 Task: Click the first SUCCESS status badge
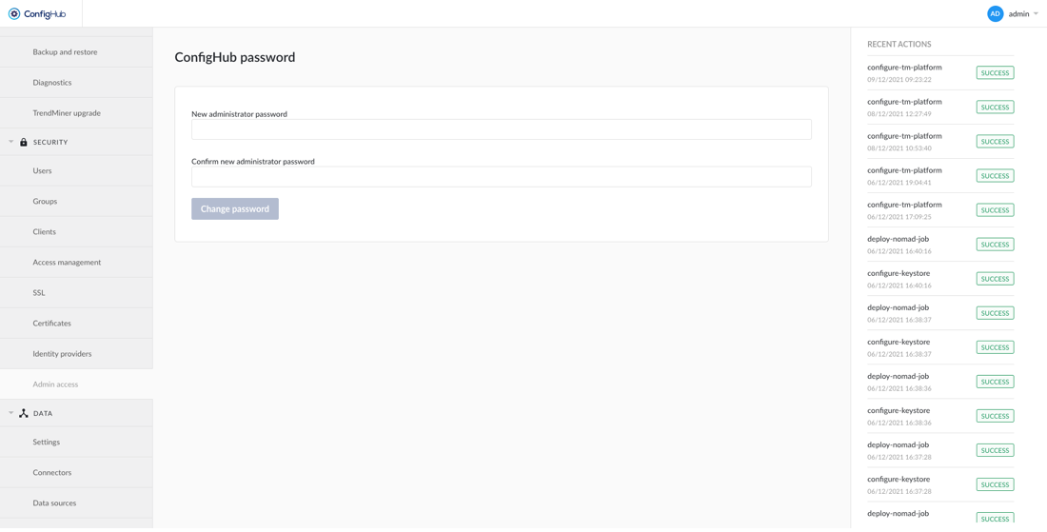click(995, 73)
